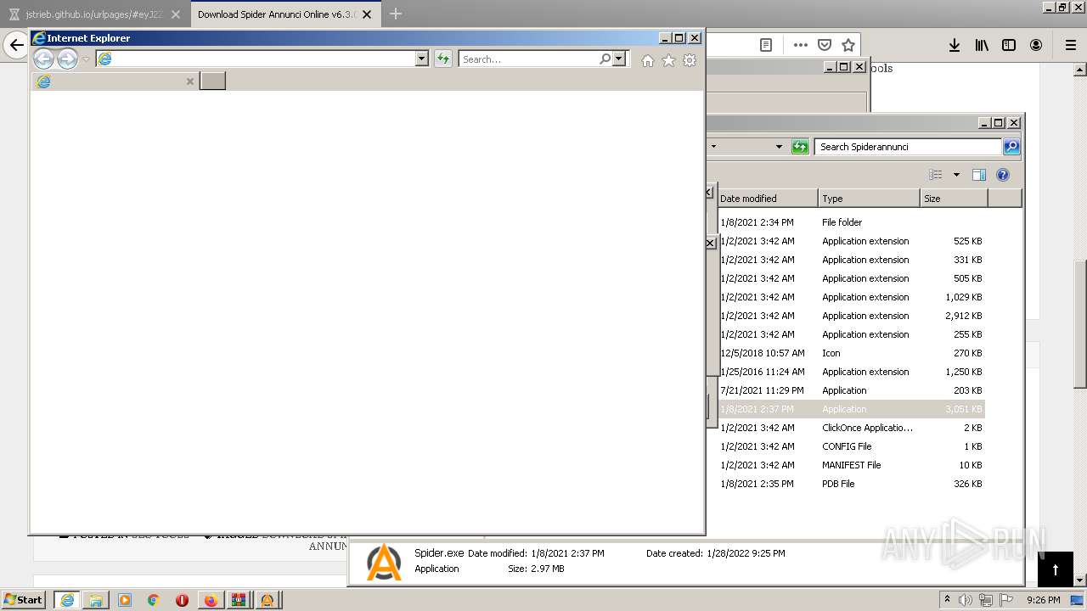Open Firefox library icon
Screen dimensions: 1087x611
click(982, 45)
